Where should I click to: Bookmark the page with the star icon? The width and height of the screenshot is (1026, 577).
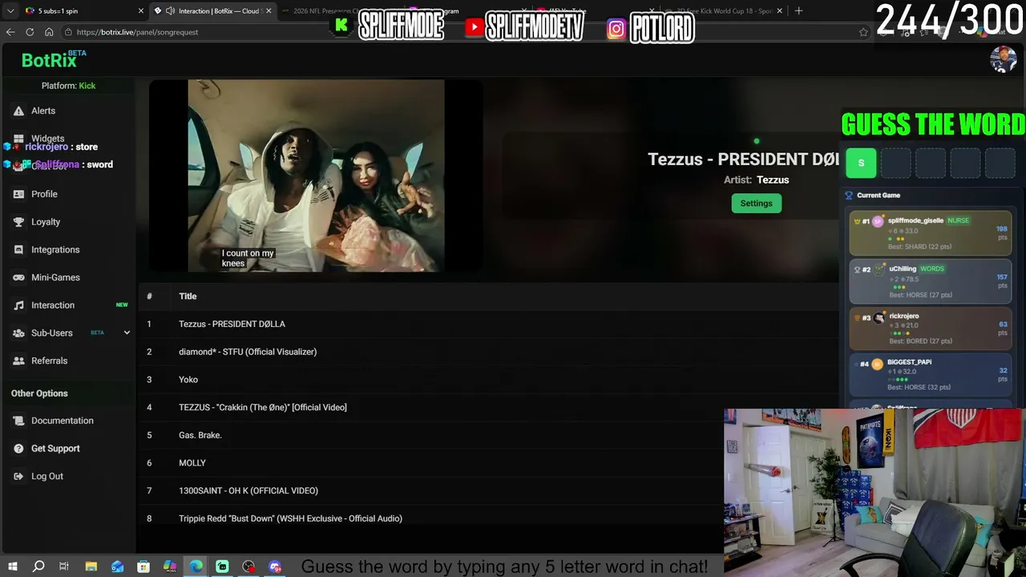[863, 32]
